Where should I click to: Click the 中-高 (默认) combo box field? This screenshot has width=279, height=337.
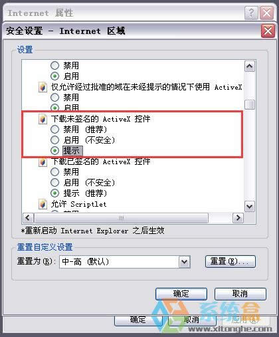(x=125, y=262)
